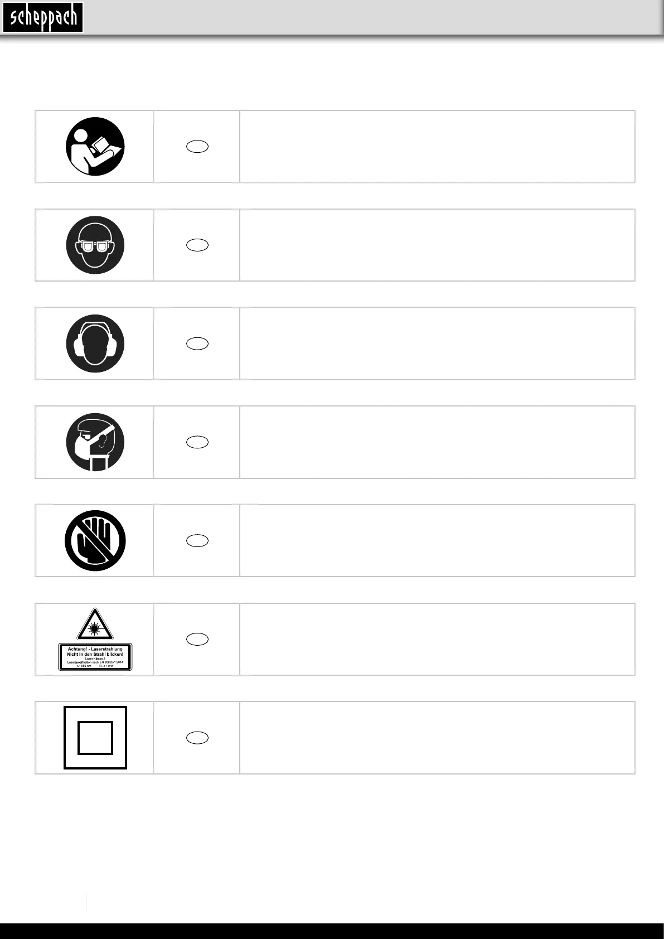Click the gray header bar
The image size is (664, 939).
tap(332, 18)
